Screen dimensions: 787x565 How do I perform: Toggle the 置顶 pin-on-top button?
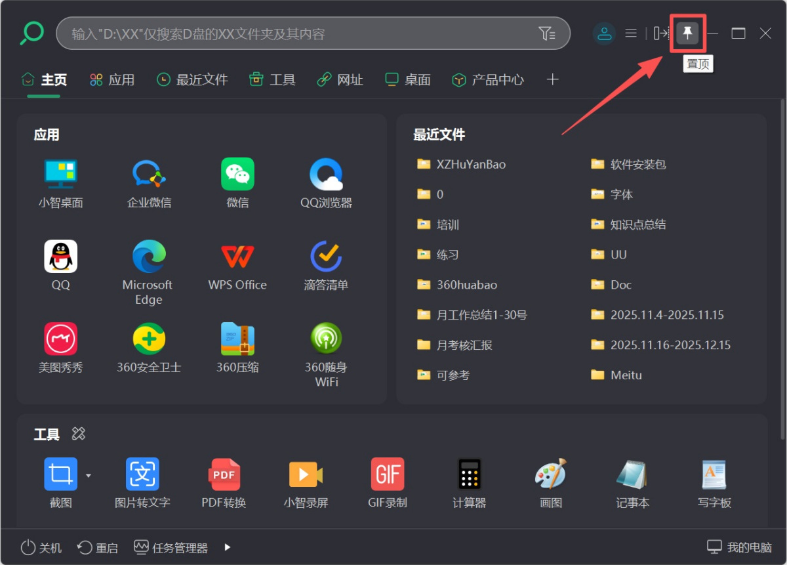click(687, 33)
